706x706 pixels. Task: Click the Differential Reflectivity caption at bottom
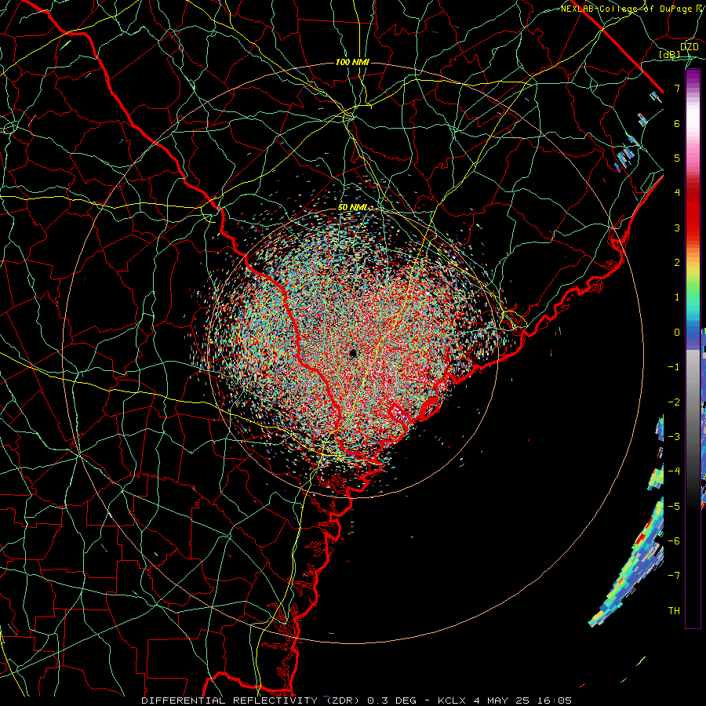tap(357, 701)
